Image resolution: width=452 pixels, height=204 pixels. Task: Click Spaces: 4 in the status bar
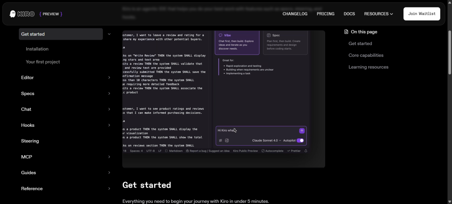pyautogui.click(x=136, y=151)
